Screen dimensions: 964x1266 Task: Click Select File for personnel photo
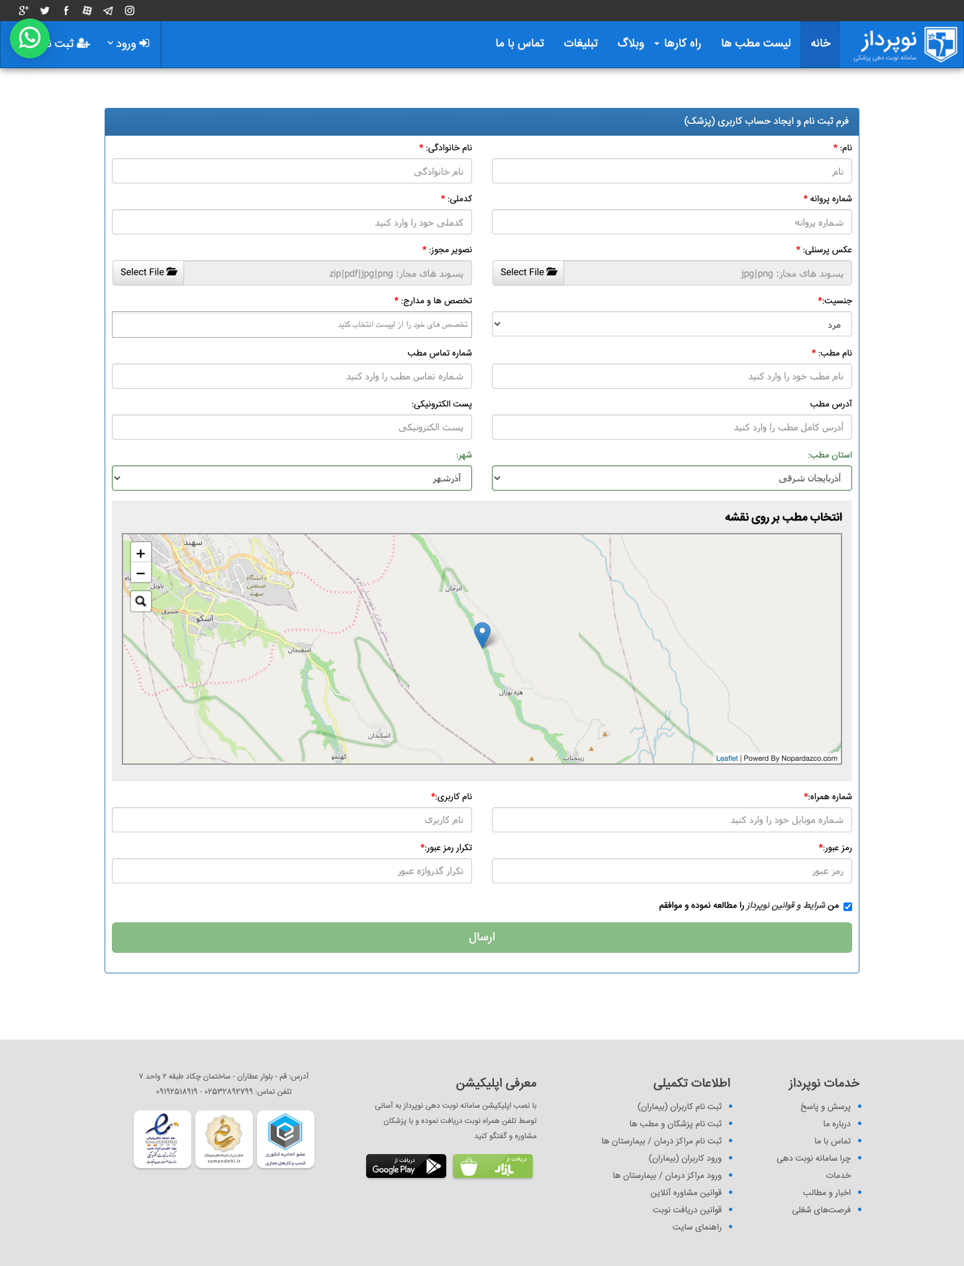[x=528, y=272]
